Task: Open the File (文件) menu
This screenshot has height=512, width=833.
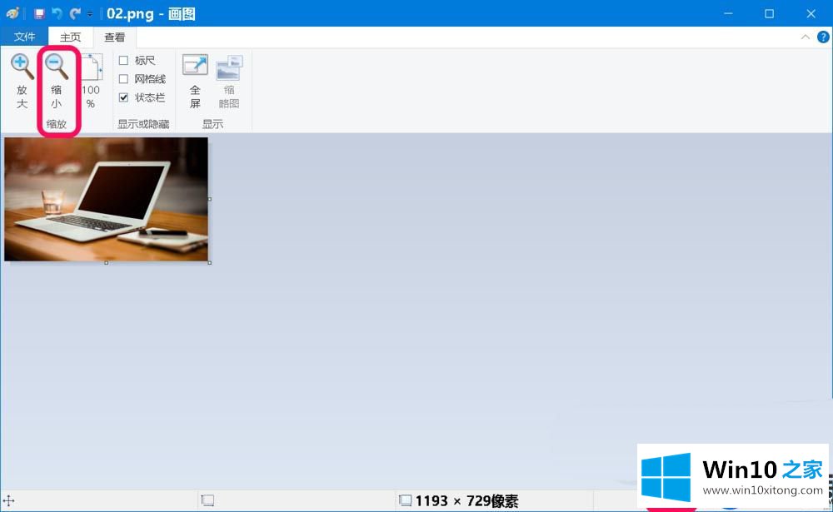Action: [24, 37]
